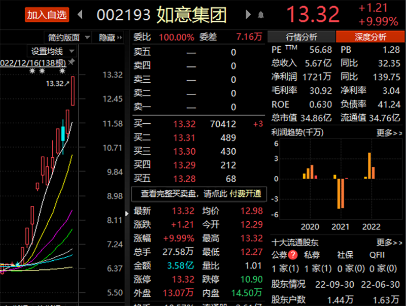Click 毛利率 value 30.92
This screenshot has width=406, height=306.
coord(321,91)
